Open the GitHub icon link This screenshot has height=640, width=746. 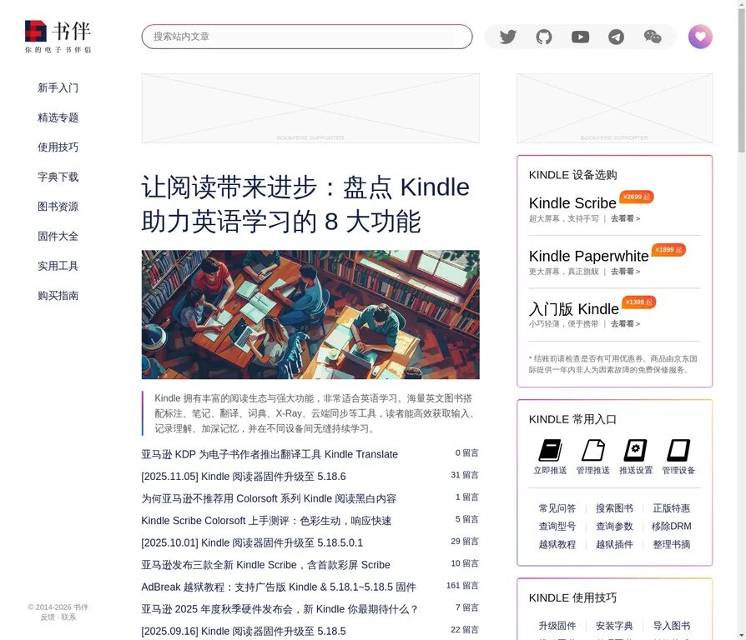point(544,37)
